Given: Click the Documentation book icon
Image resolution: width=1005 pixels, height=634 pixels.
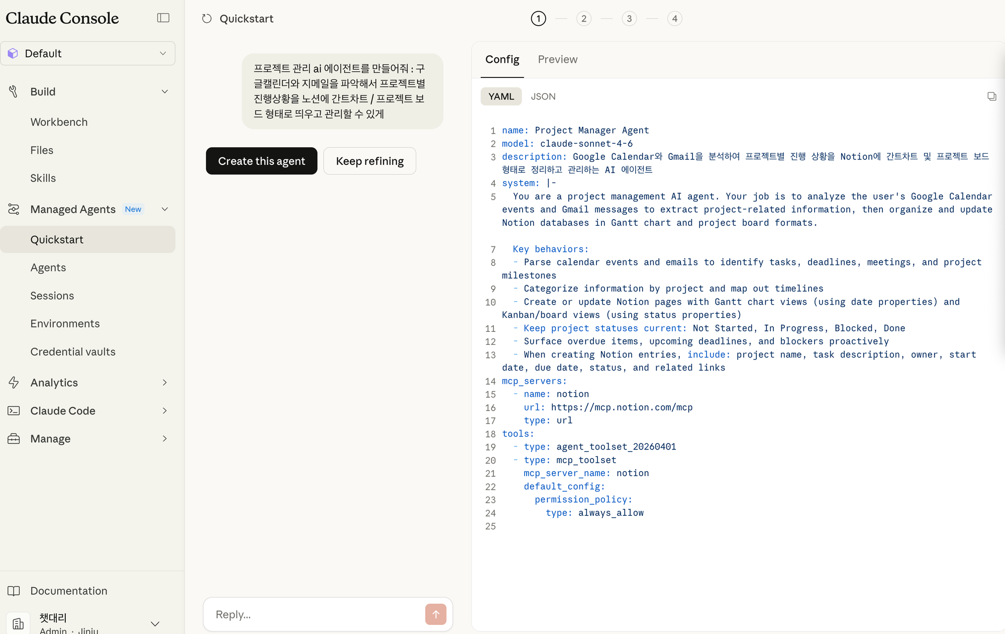Looking at the screenshot, I should pos(14,591).
